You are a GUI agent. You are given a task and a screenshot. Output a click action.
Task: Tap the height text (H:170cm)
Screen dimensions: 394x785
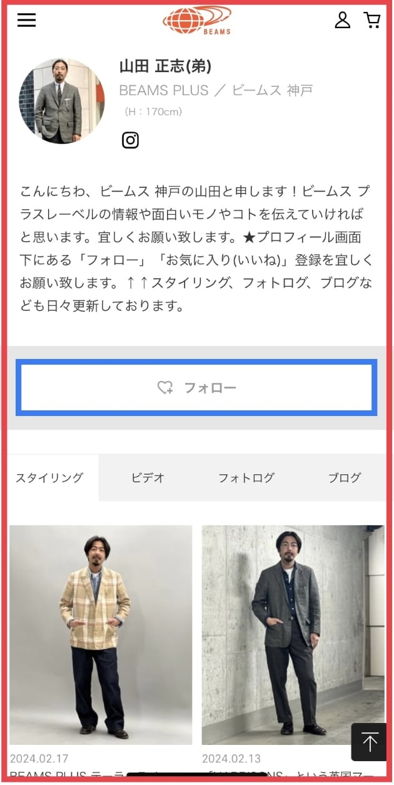pos(153,112)
